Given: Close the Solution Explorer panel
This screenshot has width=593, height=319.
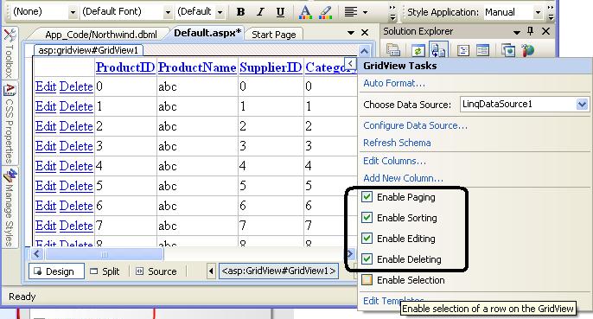Looking at the screenshot, I should pos(545,31).
